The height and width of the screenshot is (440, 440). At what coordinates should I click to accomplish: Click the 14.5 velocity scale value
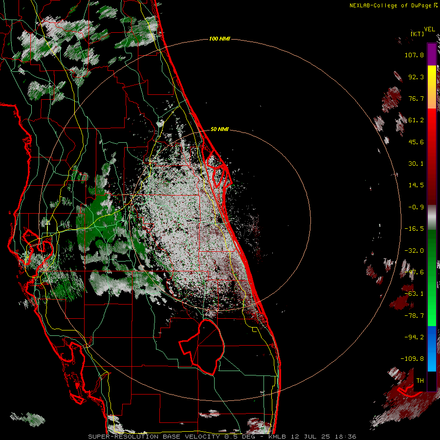416,185
